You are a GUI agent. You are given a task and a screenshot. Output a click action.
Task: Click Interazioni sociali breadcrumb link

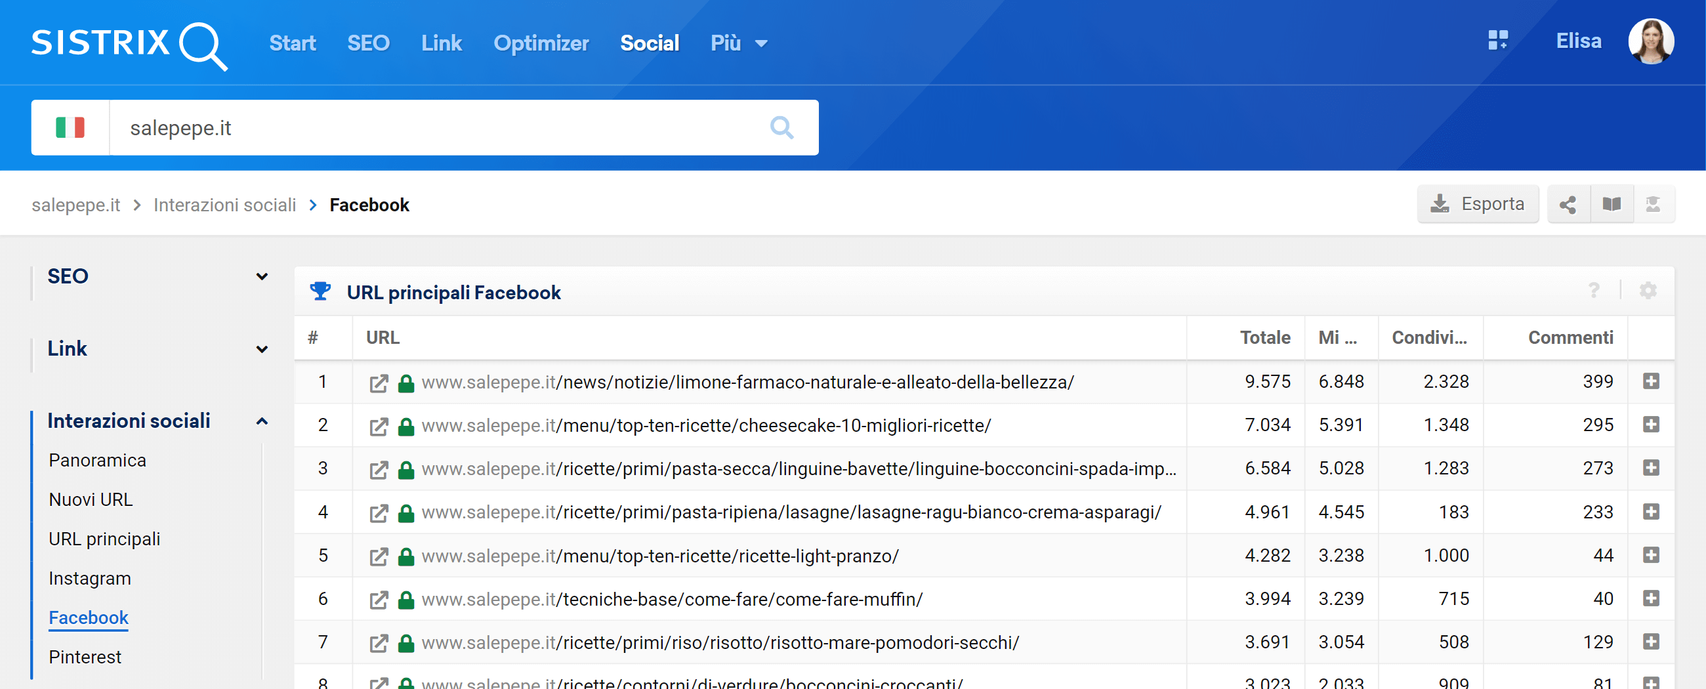click(224, 205)
